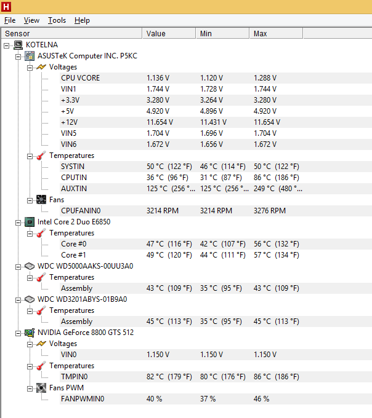Click the 249 °C AUXTIN max value

click(278, 189)
